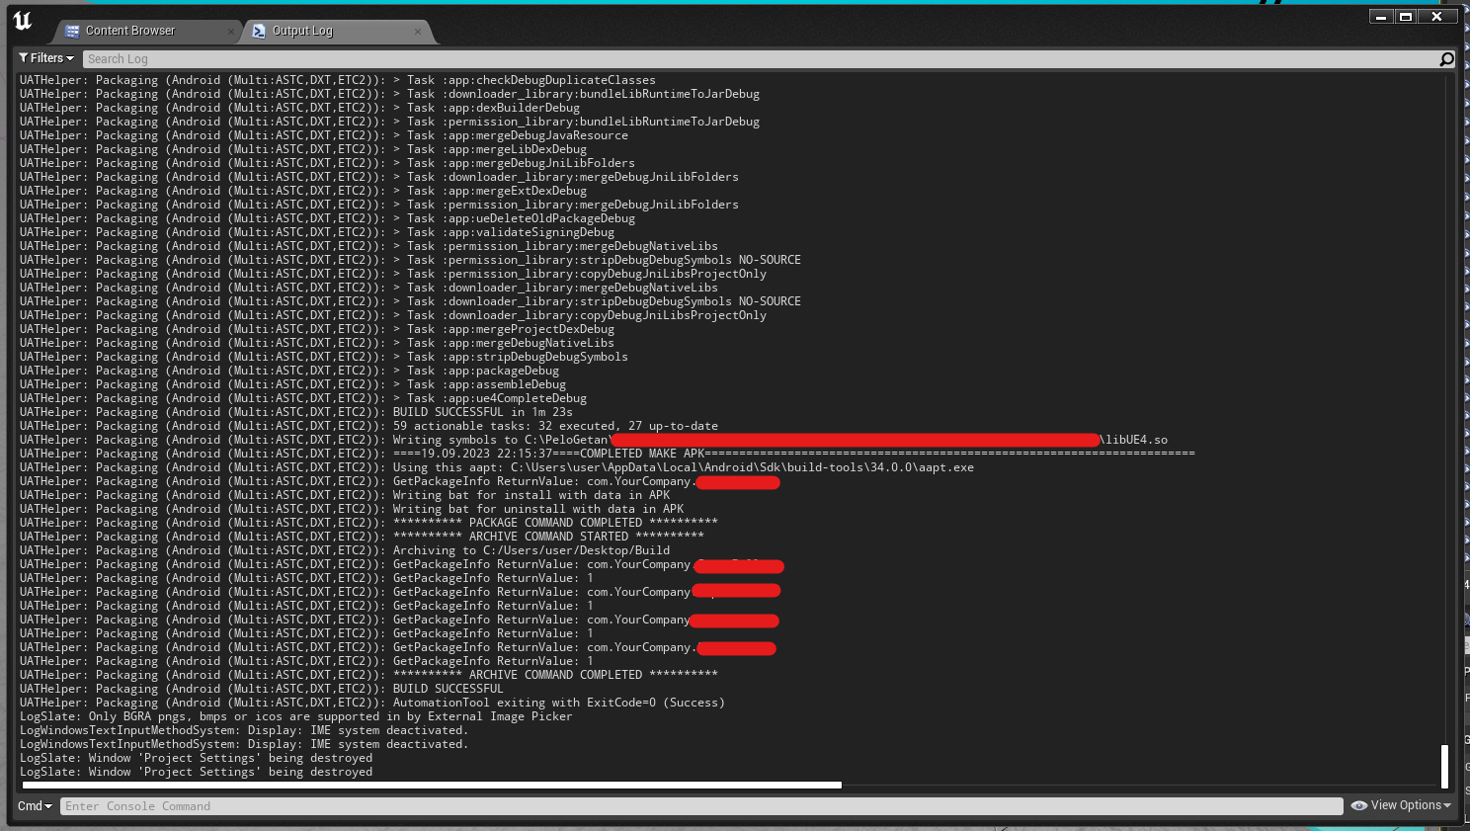
Task: Maximize the Unreal Editor window
Action: pyautogui.click(x=1406, y=17)
